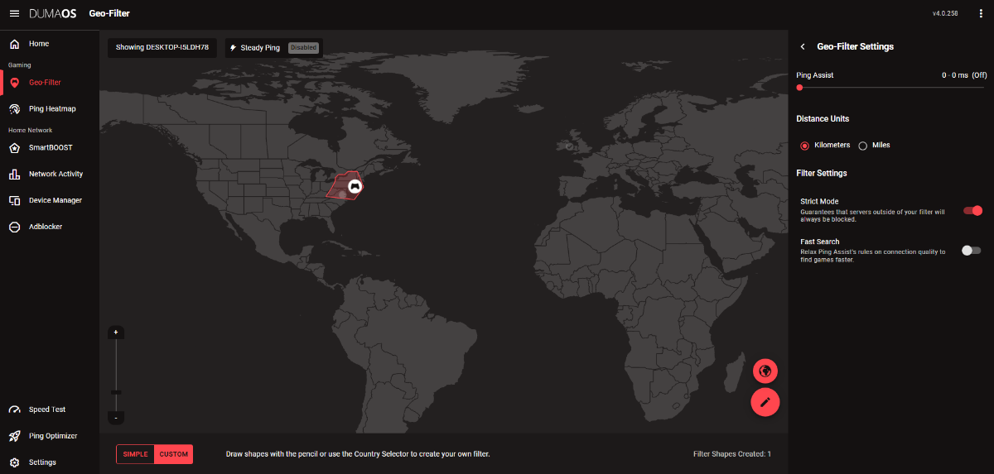Click the Speed Test gauge icon
Image resolution: width=994 pixels, height=474 pixels.
point(14,409)
